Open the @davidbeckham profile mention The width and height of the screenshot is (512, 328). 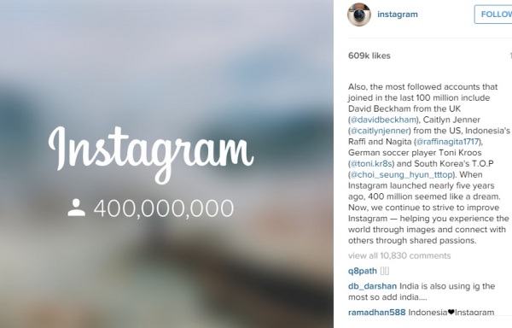tap(383, 120)
